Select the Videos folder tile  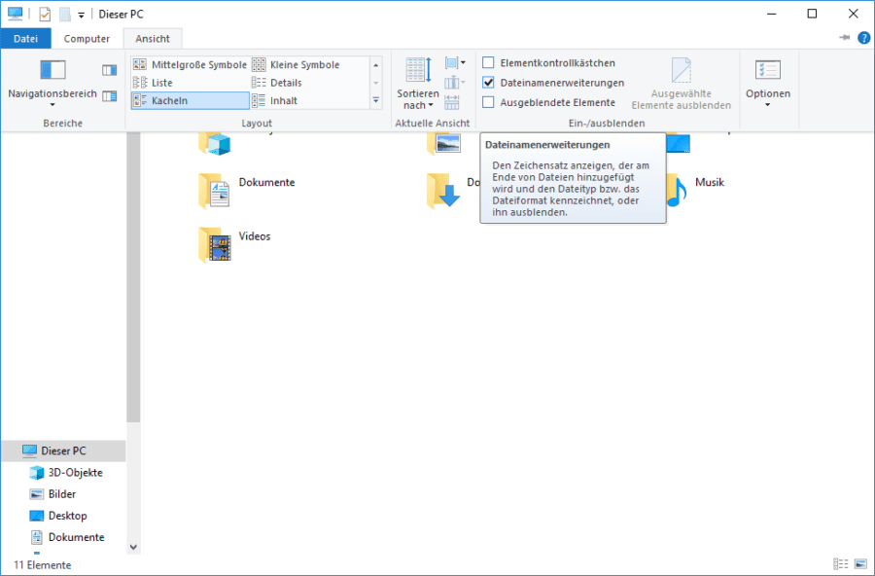(234, 244)
